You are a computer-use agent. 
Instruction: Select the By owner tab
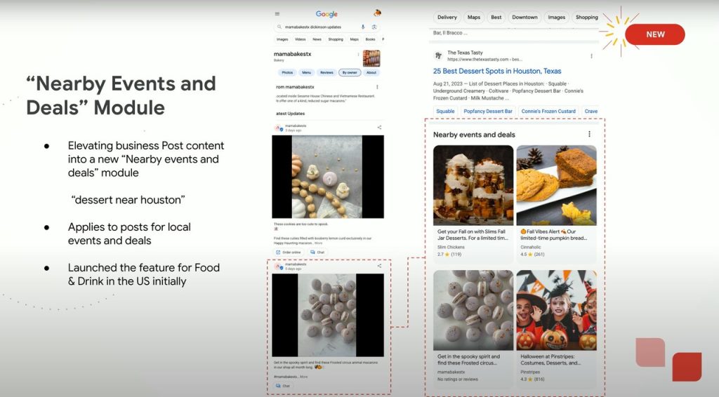pyautogui.click(x=350, y=72)
